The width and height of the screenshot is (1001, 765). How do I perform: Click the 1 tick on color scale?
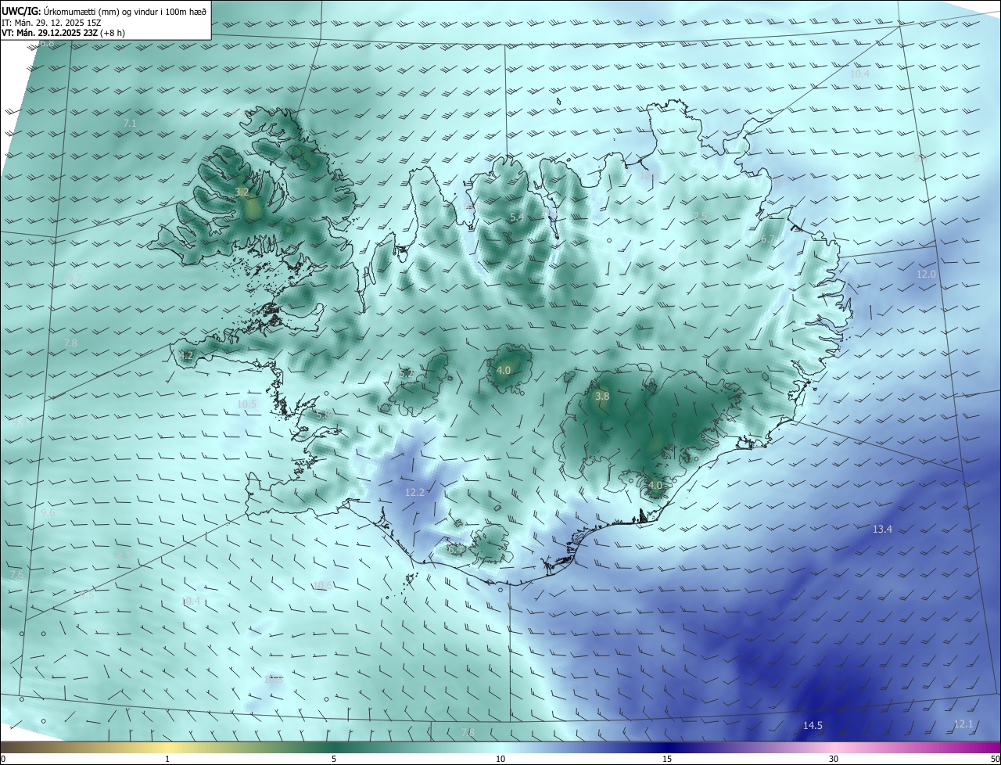[167, 759]
